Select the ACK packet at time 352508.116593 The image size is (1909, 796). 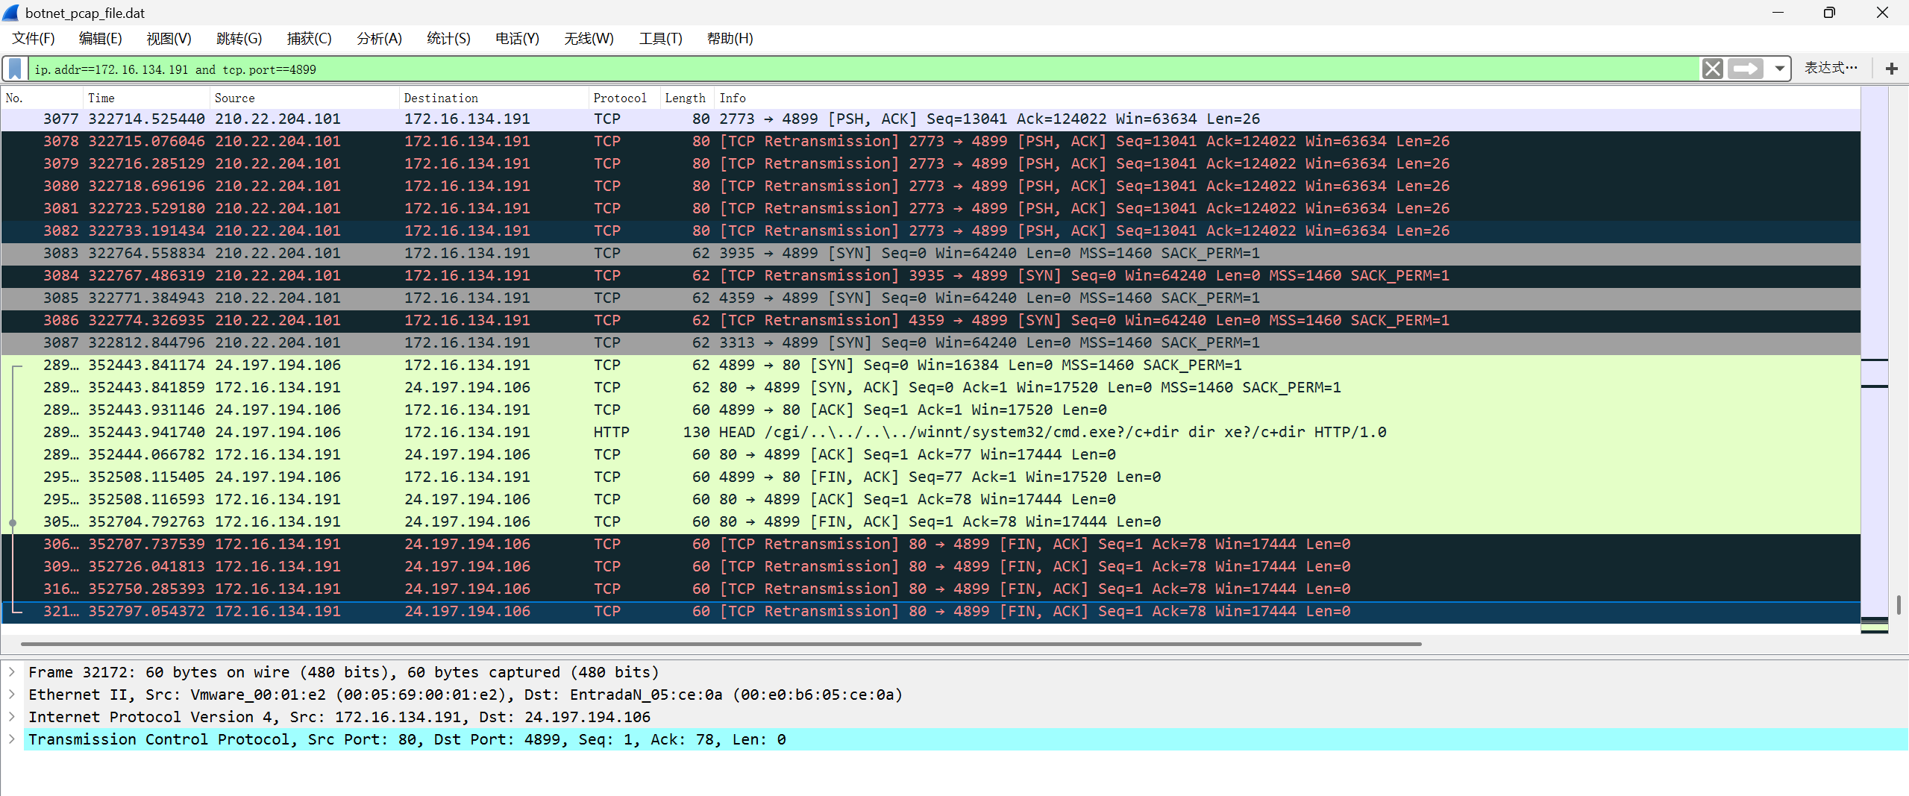(930, 500)
